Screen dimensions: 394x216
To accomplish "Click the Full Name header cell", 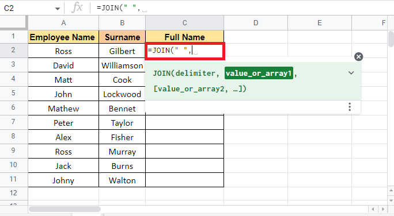I will (x=184, y=37).
